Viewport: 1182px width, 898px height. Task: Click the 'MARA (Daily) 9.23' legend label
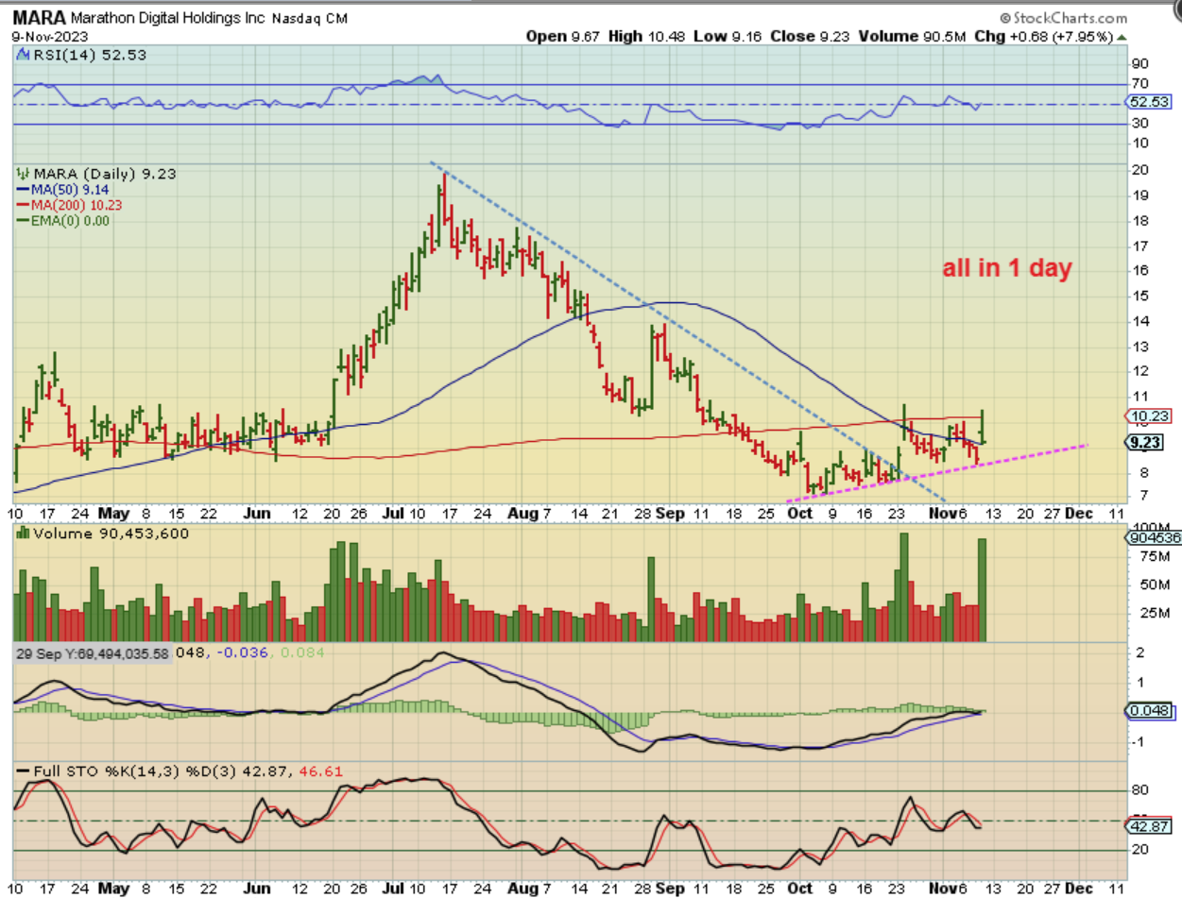(105, 174)
